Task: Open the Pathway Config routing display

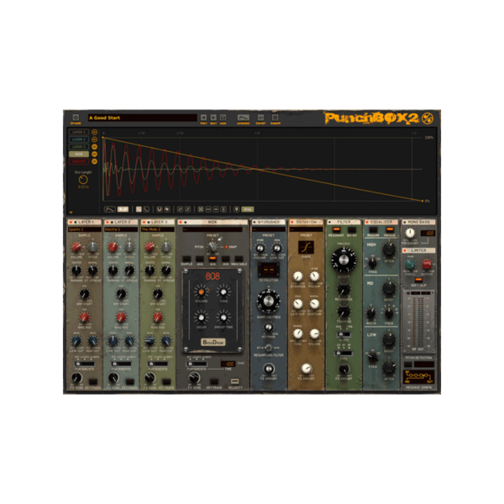Action: tap(418, 376)
